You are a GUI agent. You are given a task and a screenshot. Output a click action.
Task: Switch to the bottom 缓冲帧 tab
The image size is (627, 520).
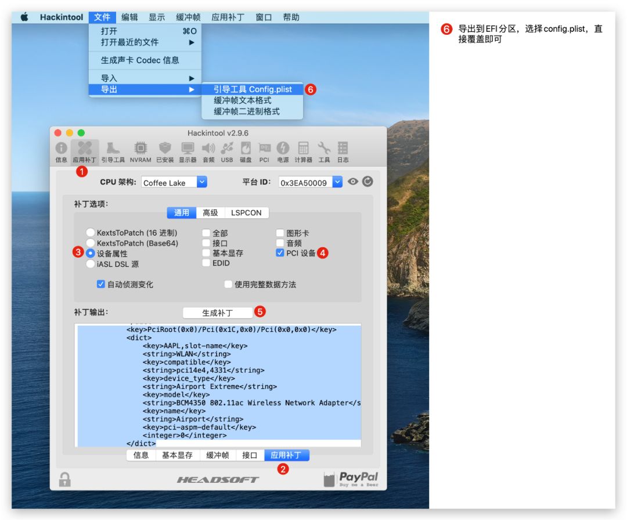(x=218, y=455)
